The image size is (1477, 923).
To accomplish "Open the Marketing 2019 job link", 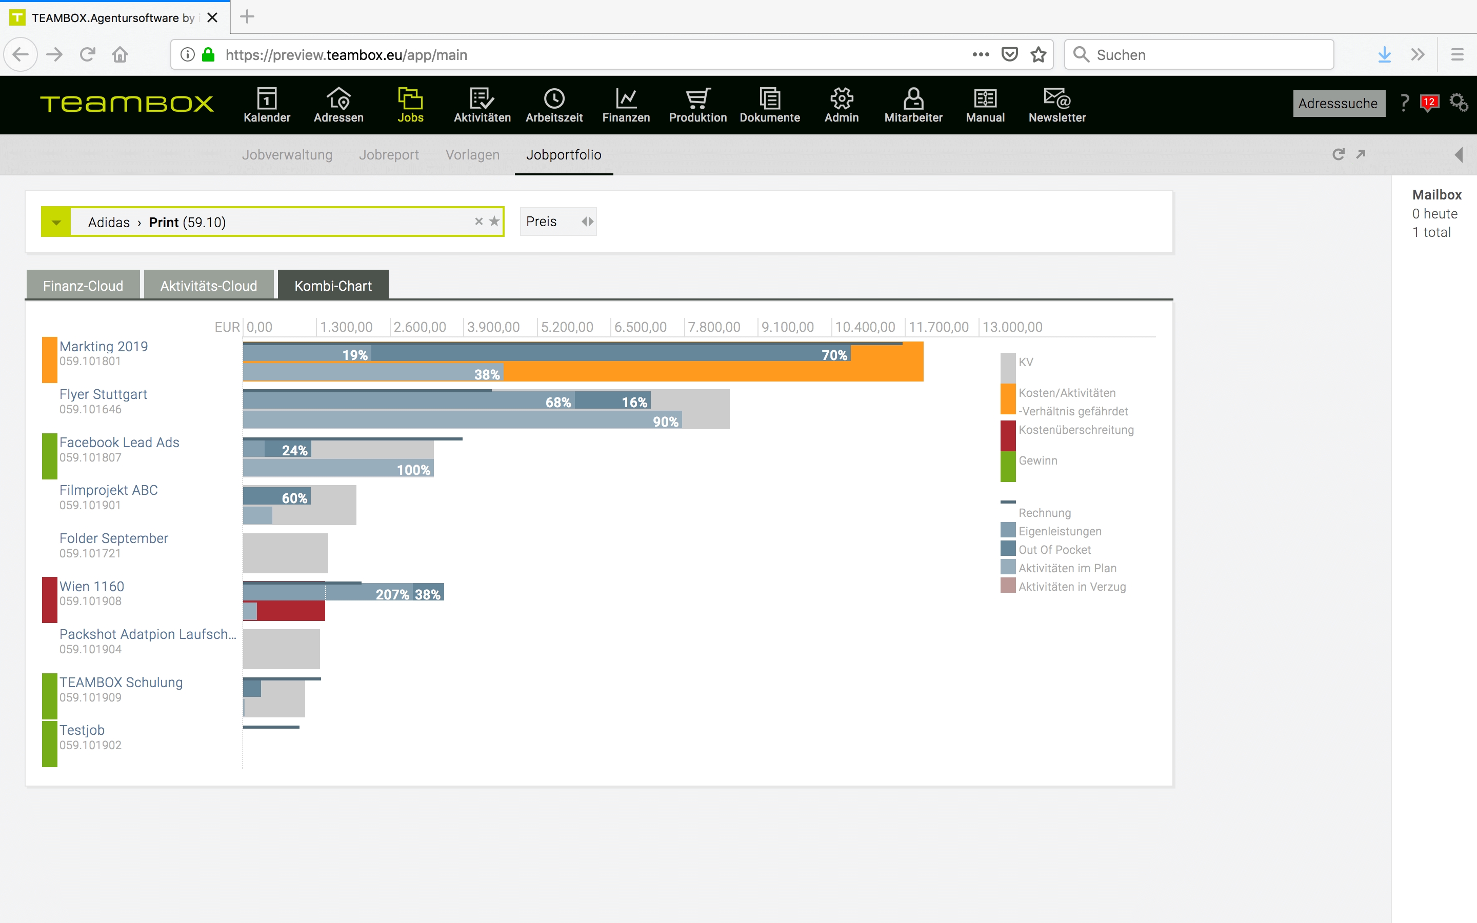I will tap(103, 346).
